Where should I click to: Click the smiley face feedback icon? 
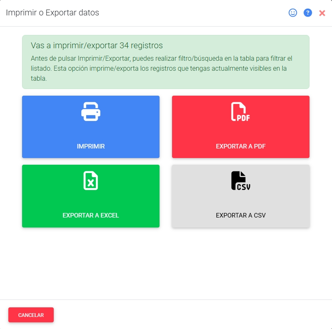click(293, 13)
